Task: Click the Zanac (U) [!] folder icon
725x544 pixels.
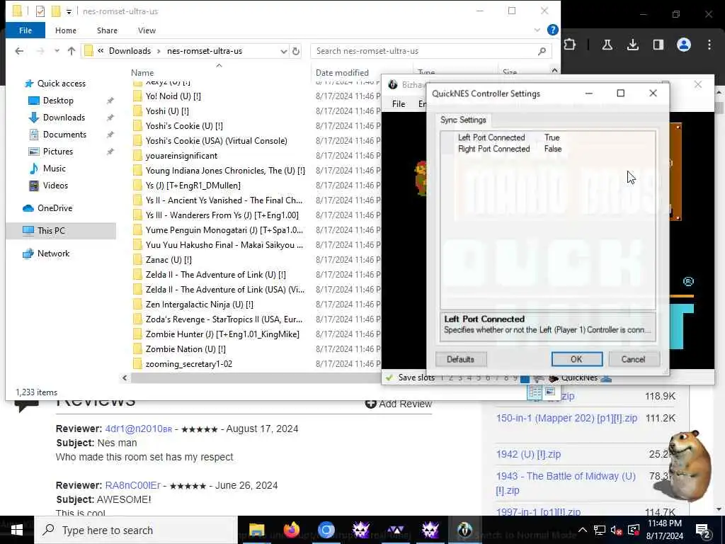Action: [137, 260]
